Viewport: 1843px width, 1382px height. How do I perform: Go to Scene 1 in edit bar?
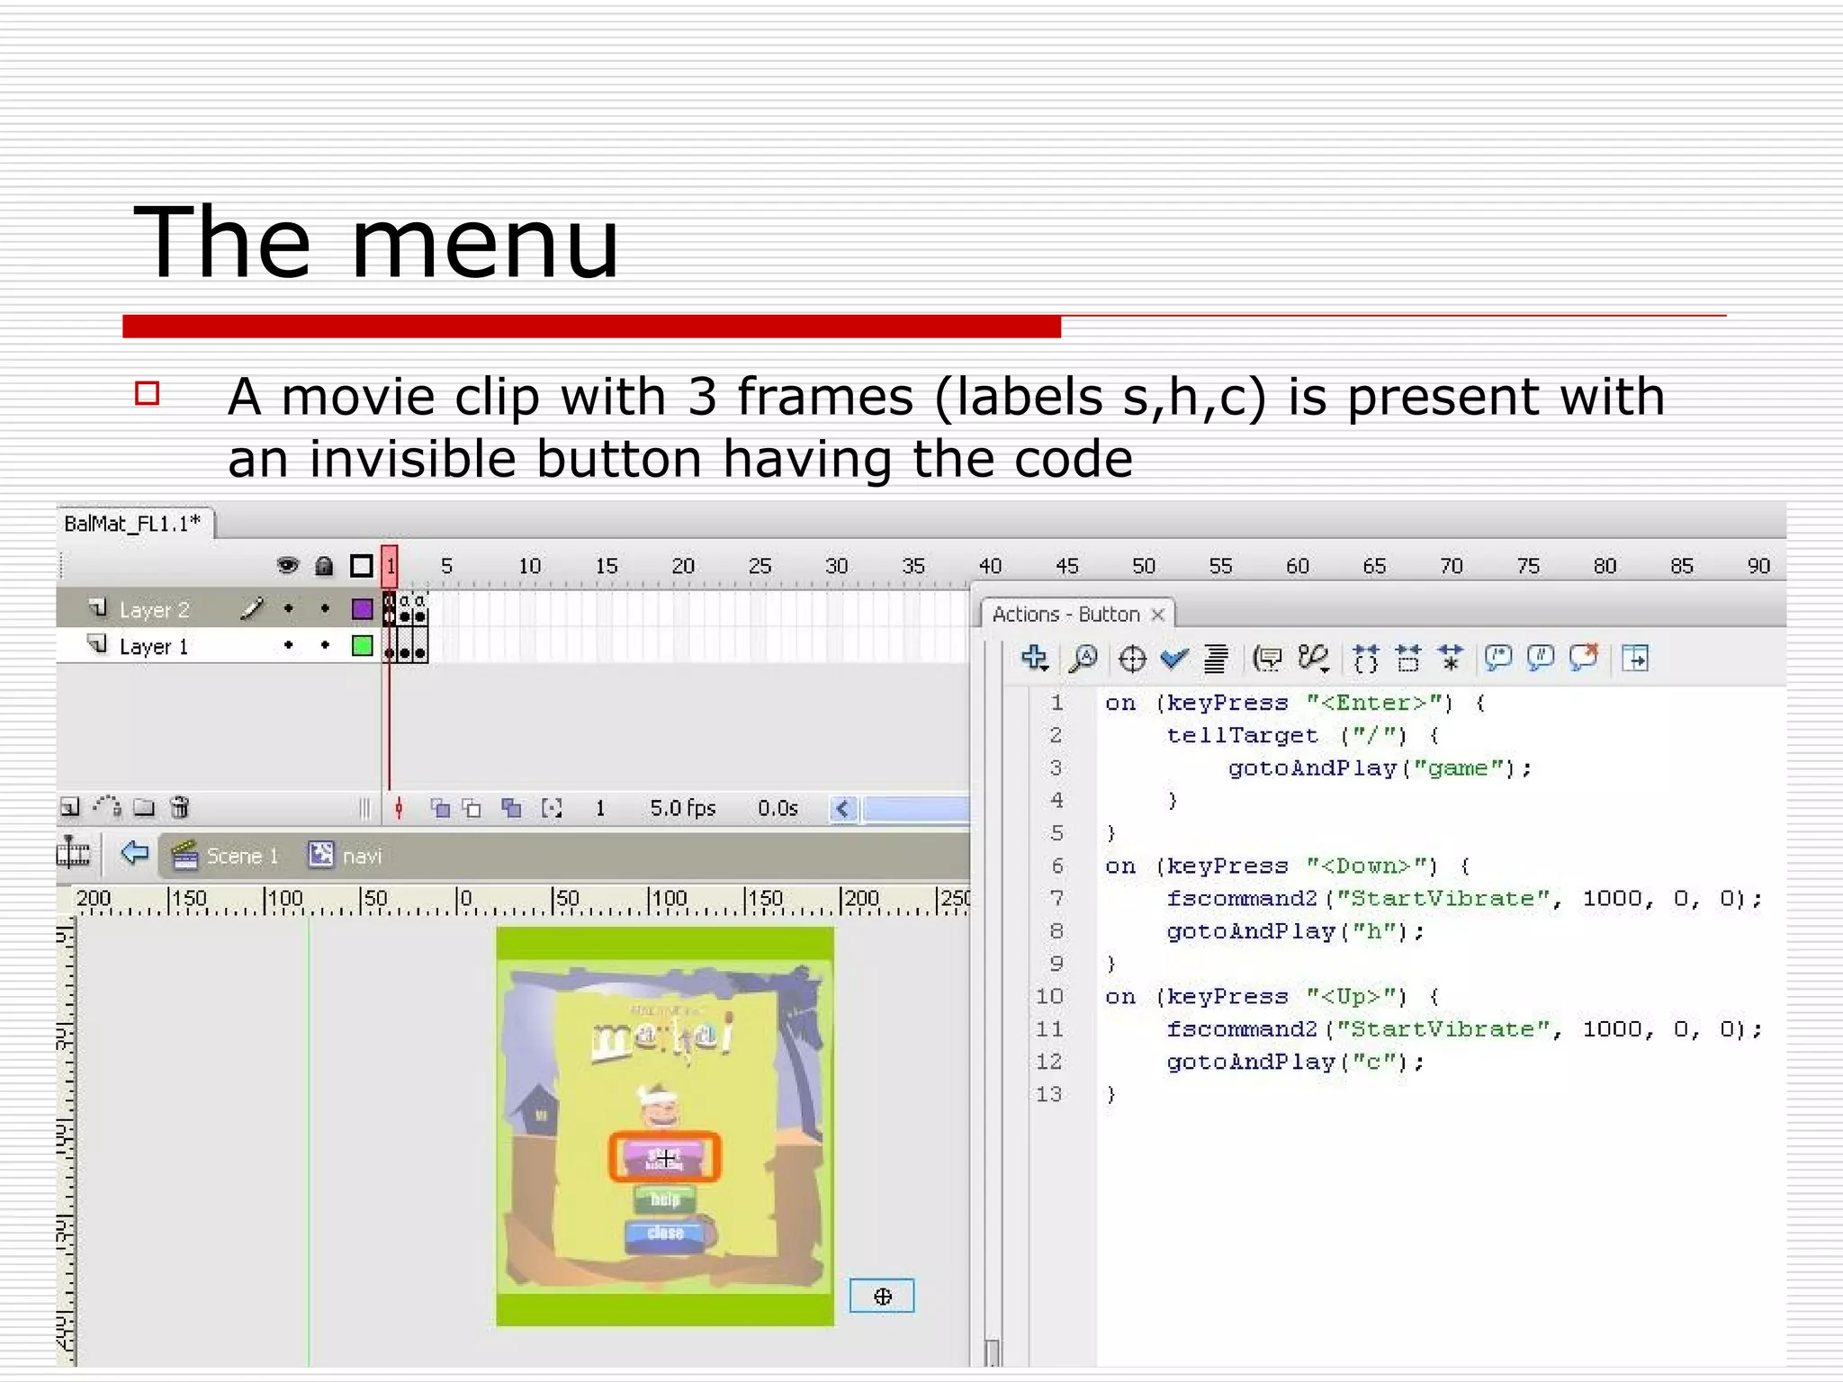coord(225,856)
